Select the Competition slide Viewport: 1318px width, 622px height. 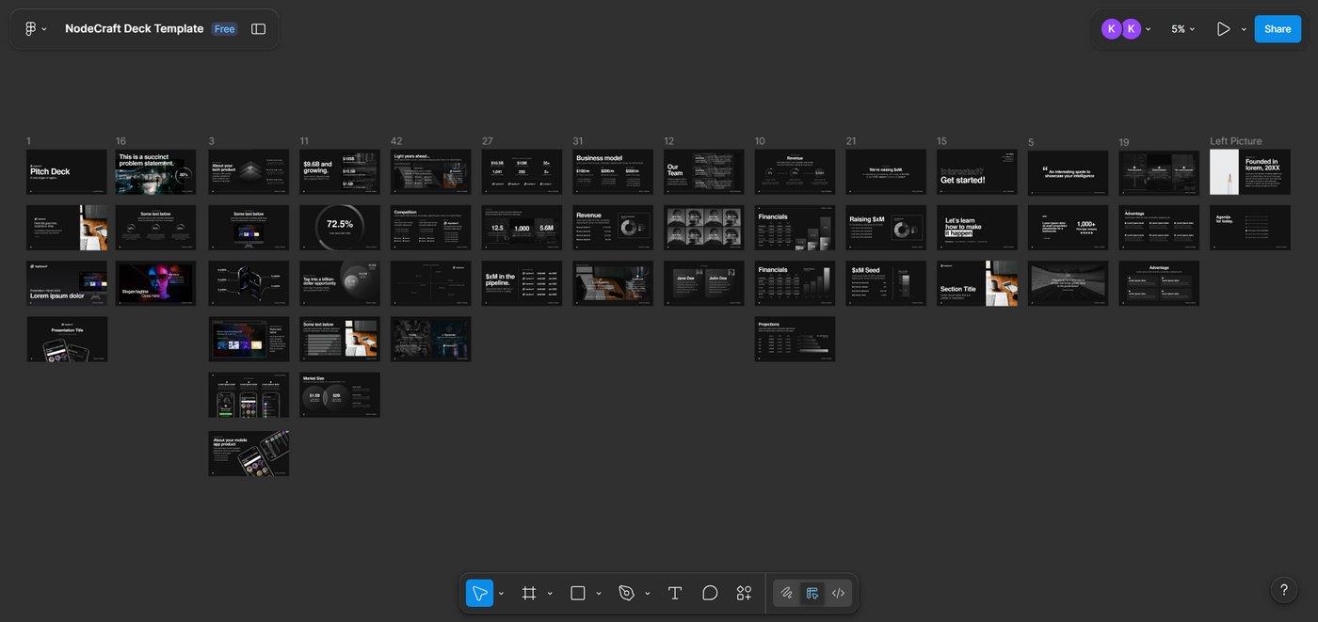pos(431,228)
